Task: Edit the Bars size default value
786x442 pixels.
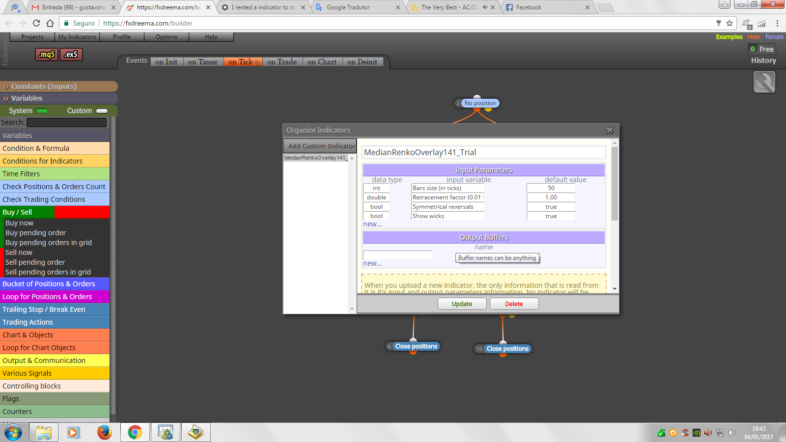Action: [551, 188]
